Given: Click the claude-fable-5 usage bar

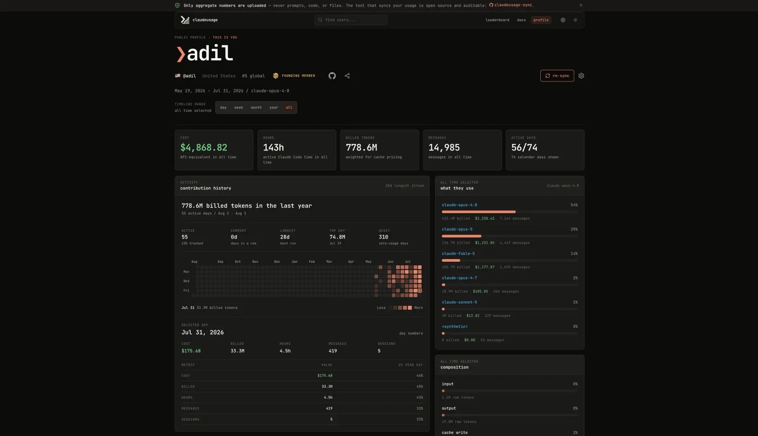Looking at the screenshot, I should (509, 261).
